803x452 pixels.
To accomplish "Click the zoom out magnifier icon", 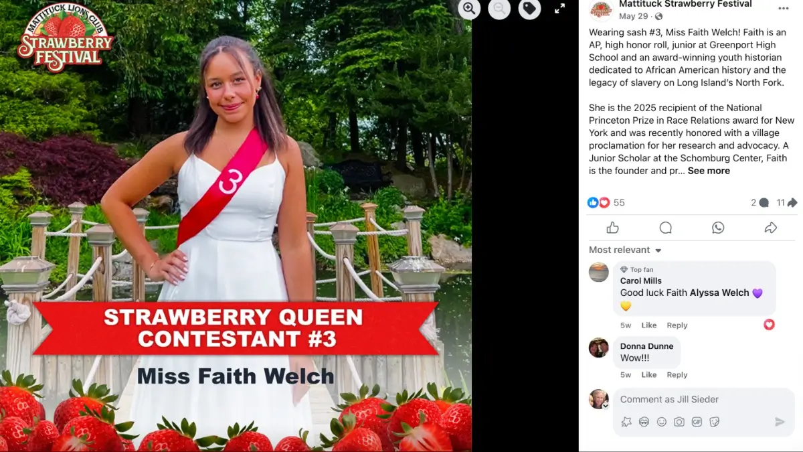I will click(499, 8).
